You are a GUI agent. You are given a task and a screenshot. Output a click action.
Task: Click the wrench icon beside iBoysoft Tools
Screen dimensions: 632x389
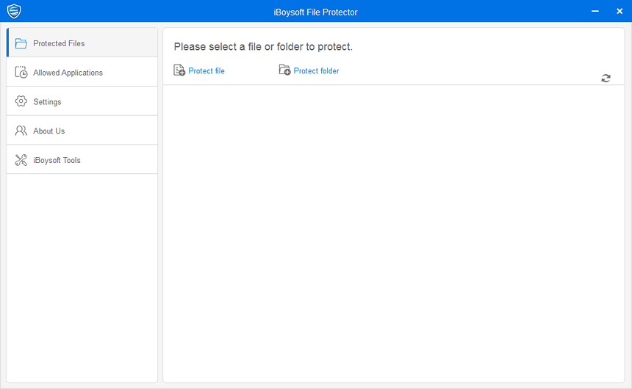[x=21, y=160]
